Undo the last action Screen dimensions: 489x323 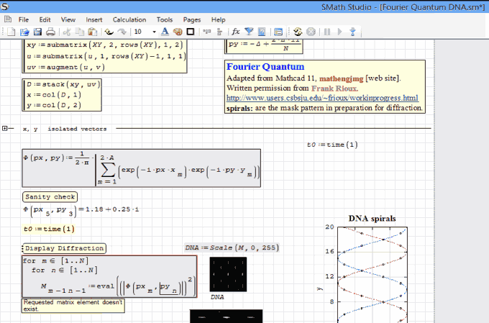click(x=109, y=32)
